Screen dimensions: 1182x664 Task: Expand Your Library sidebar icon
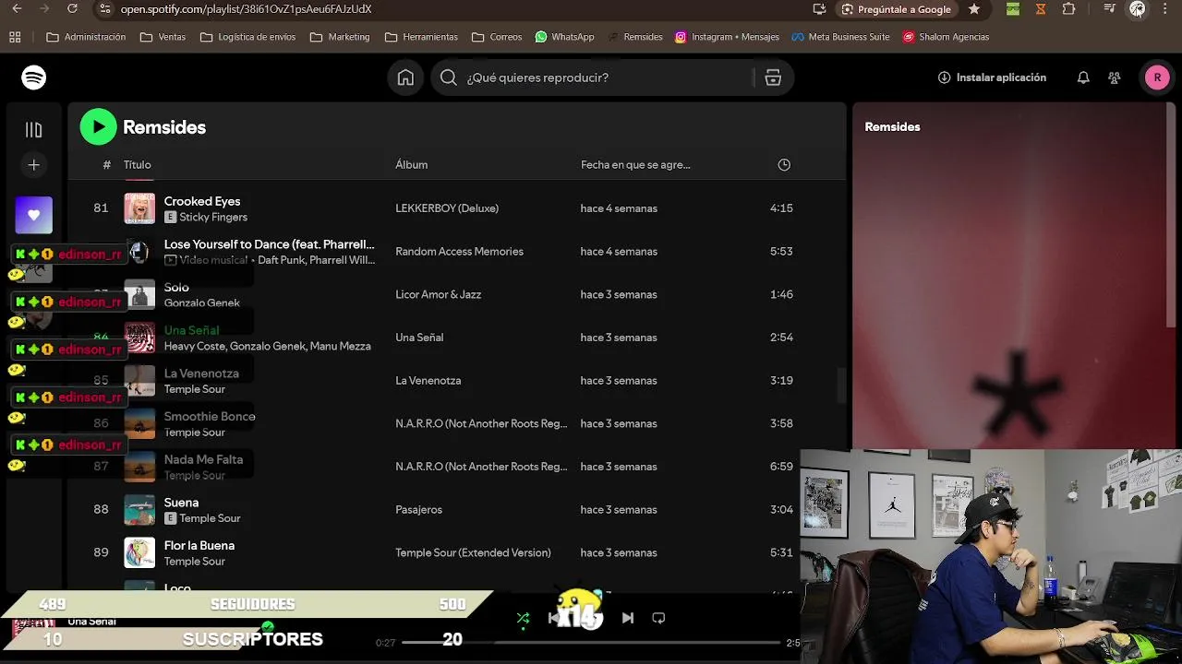[x=33, y=130]
